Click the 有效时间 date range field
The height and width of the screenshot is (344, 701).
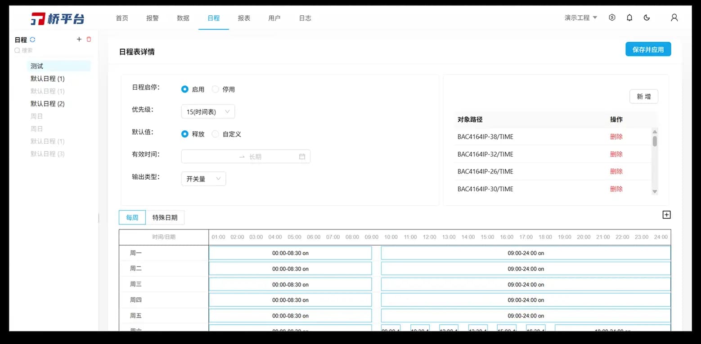(246, 156)
